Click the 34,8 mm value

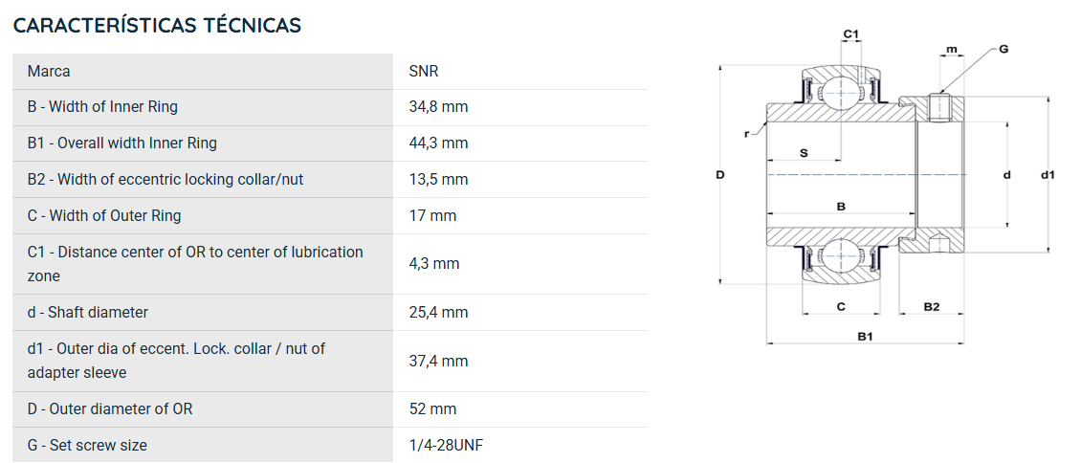click(438, 107)
